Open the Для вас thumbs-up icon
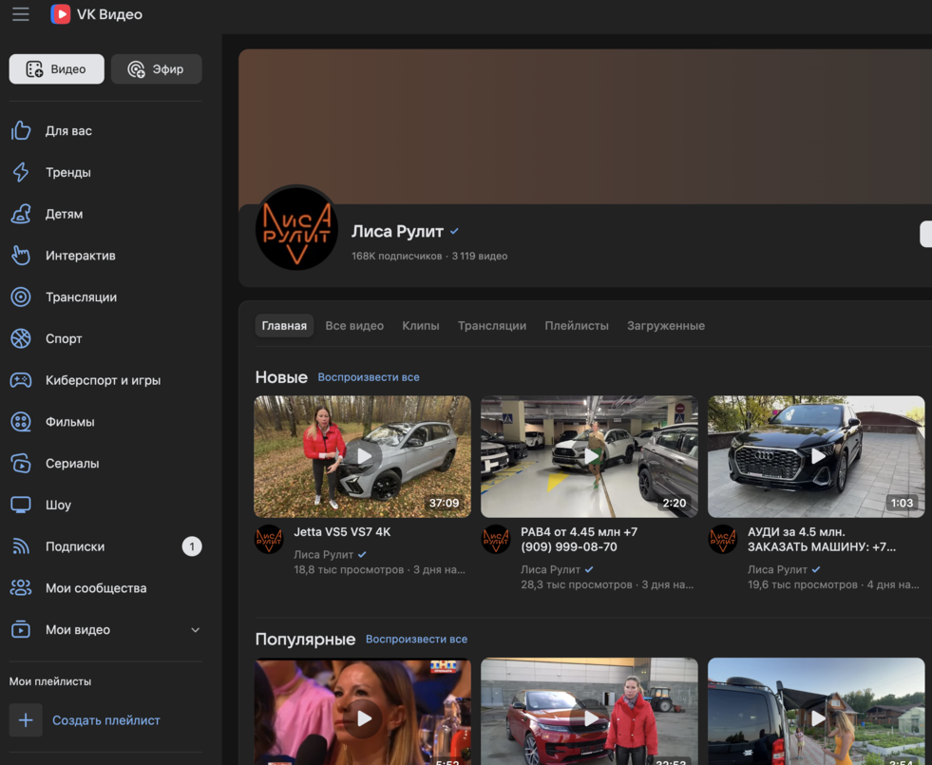Viewport: 932px width, 765px height. (21, 131)
